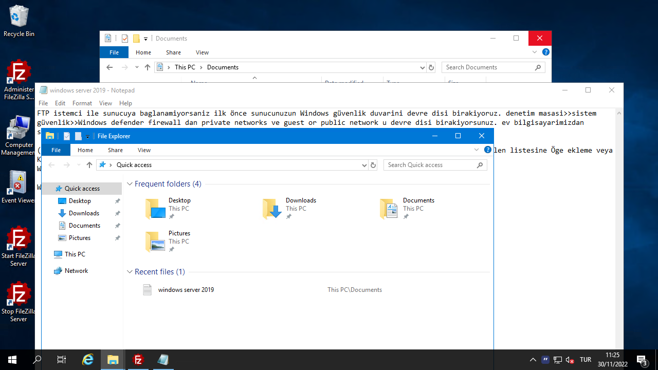
Task: Open address history dropdown in Quick access window
Action: (364, 165)
